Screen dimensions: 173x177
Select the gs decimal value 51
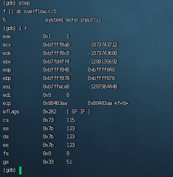click(69, 162)
